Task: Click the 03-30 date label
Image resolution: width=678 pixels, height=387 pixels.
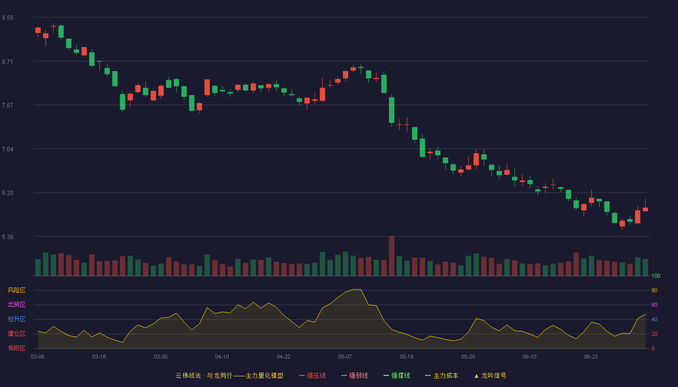Action: [160, 357]
